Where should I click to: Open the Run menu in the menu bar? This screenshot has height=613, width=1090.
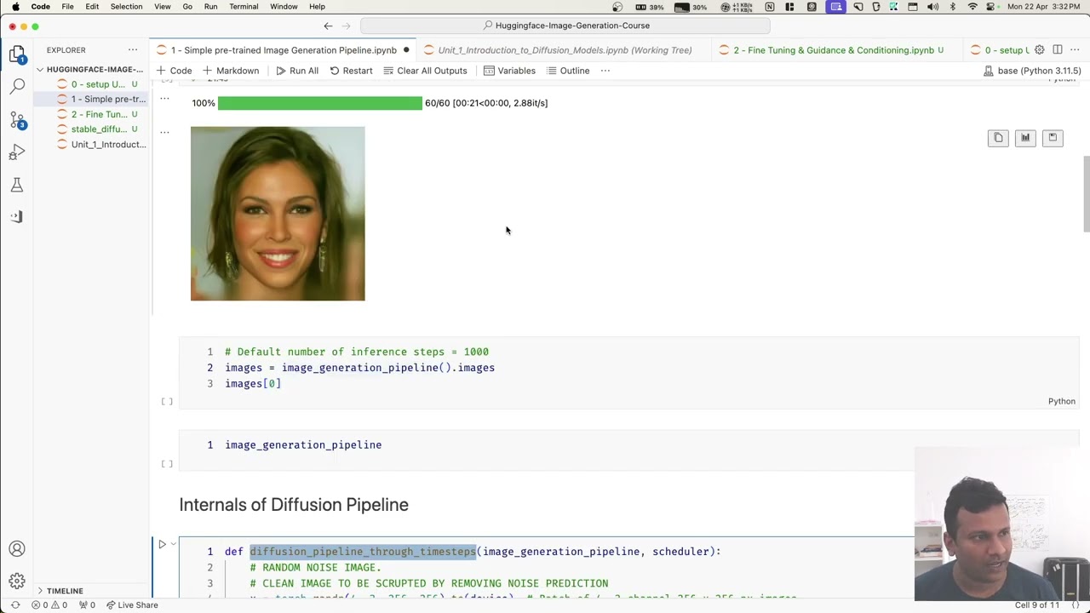[x=210, y=7]
